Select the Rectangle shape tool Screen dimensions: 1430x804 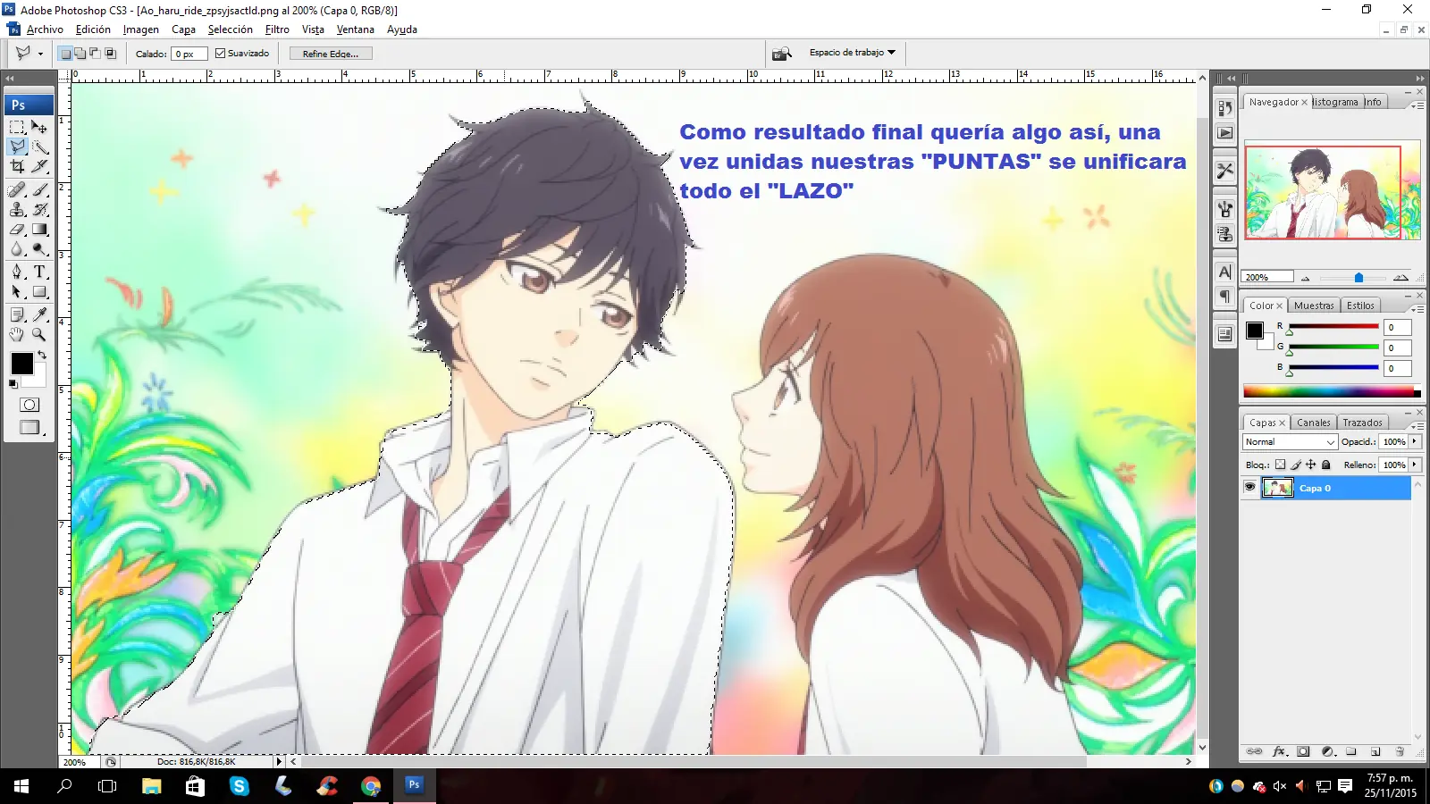[x=39, y=292]
